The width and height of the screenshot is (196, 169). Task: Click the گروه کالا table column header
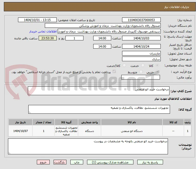click(x=66, y=122)
